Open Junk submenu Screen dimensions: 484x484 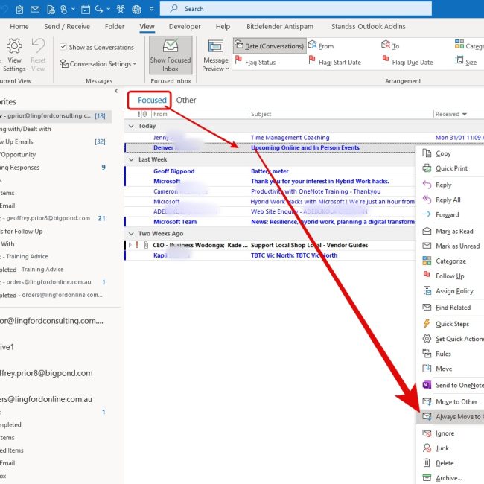click(442, 448)
